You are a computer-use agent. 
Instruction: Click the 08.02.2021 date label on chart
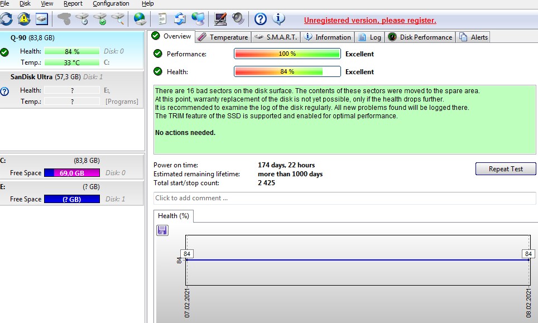click(529, 303)
